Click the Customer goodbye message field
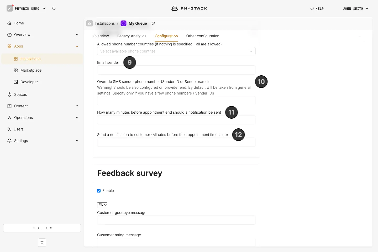Image resolution: width=378 pixels, height=252 pixels. click(176, 220)
